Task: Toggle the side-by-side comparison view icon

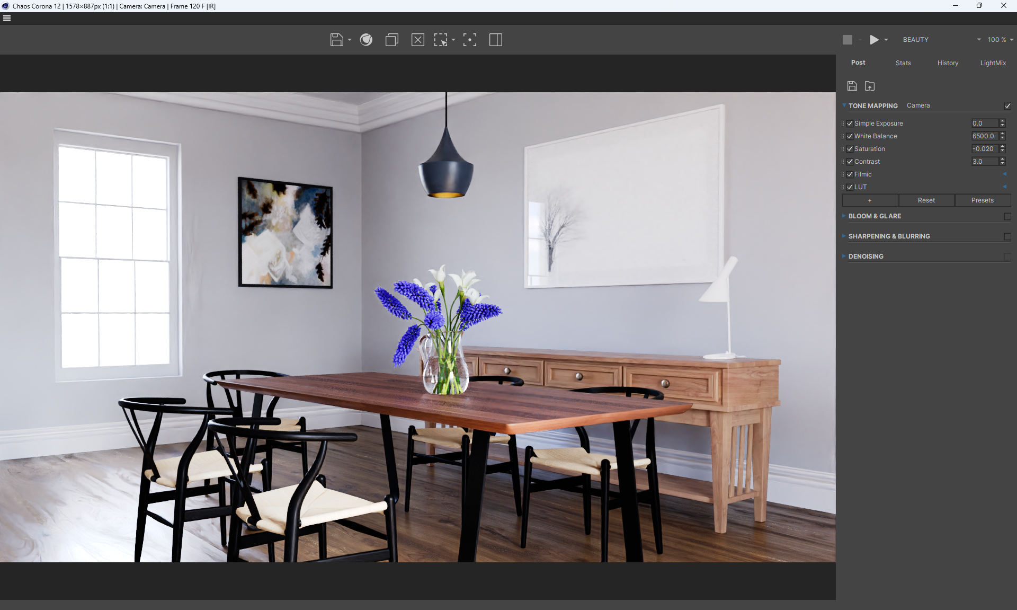Action: [495, 40]
